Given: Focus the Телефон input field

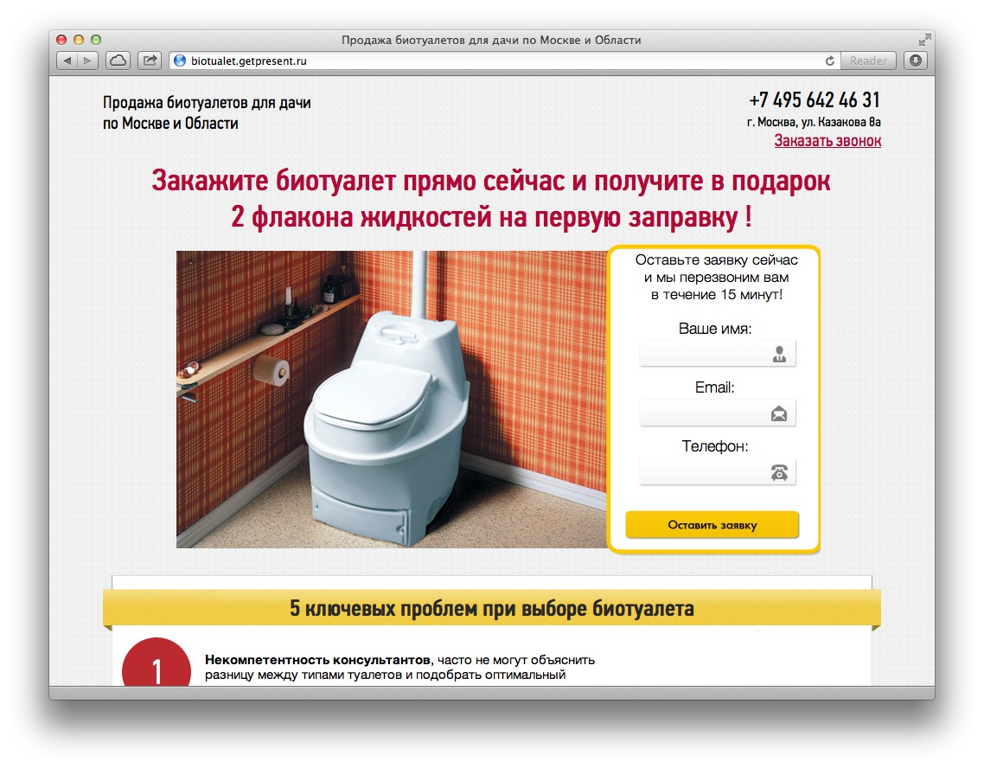Looking at the screenshot, I should tap(718, 472).
